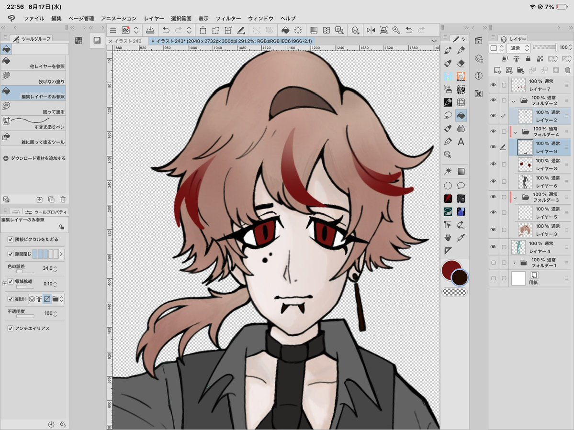Click the Save icon in the command bar
The height and width of the screenshot is (430, 574).
150,30
